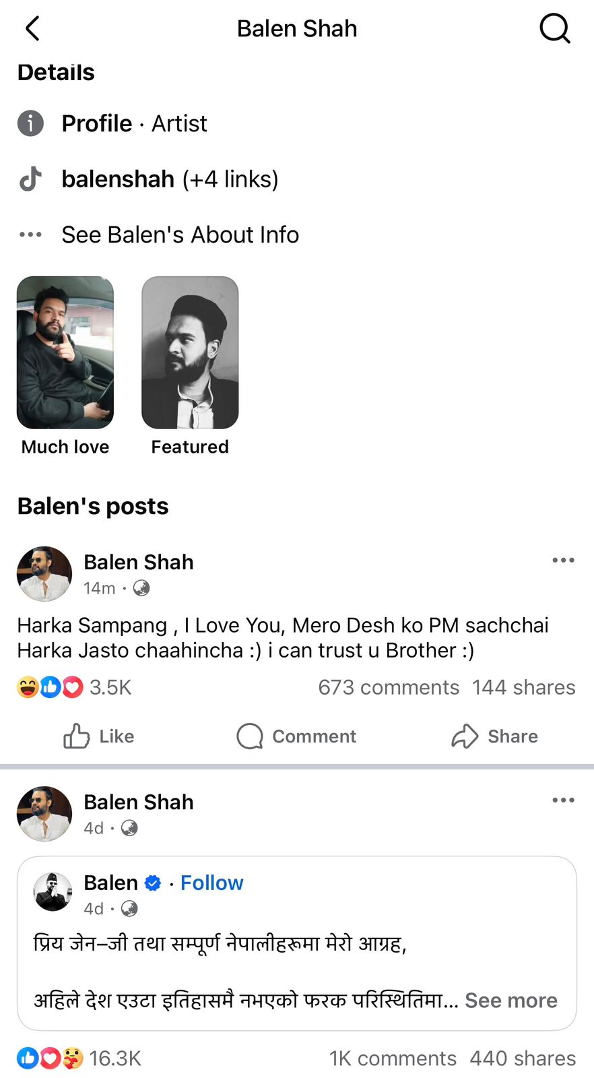The image size is (594, 1078).
Task: Open the Much love highlight
Action: [x=65, y=353]
